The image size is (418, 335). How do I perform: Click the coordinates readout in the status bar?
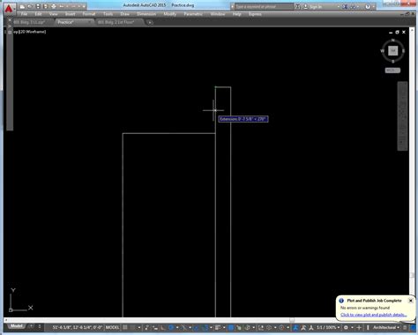pos(78,327)
